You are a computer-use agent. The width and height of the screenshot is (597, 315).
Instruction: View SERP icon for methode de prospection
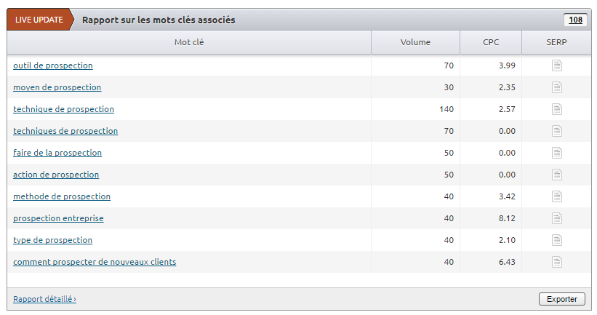[557, 196]
